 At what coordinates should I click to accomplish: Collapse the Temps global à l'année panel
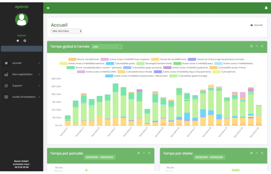point(257,46)
